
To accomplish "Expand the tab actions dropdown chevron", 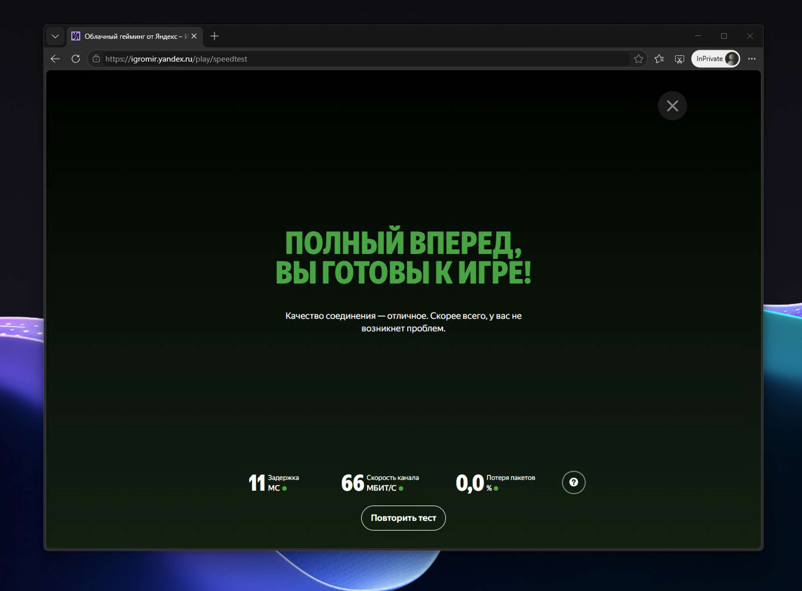I will [x=55, y=36].
